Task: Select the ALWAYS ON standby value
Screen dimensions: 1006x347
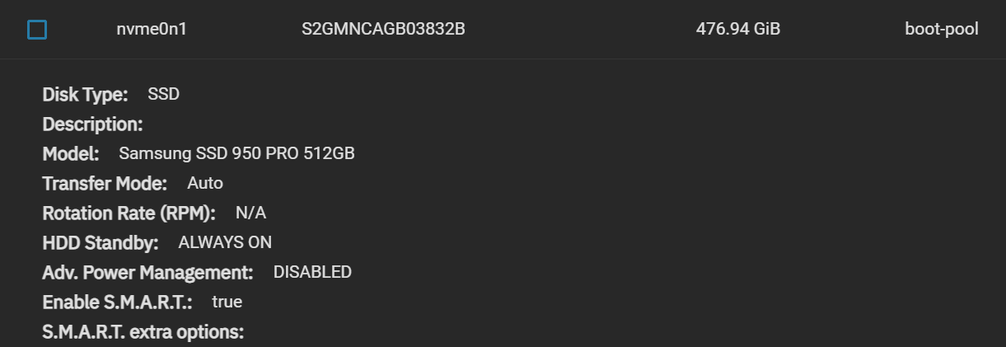Action: coord(225,243)
